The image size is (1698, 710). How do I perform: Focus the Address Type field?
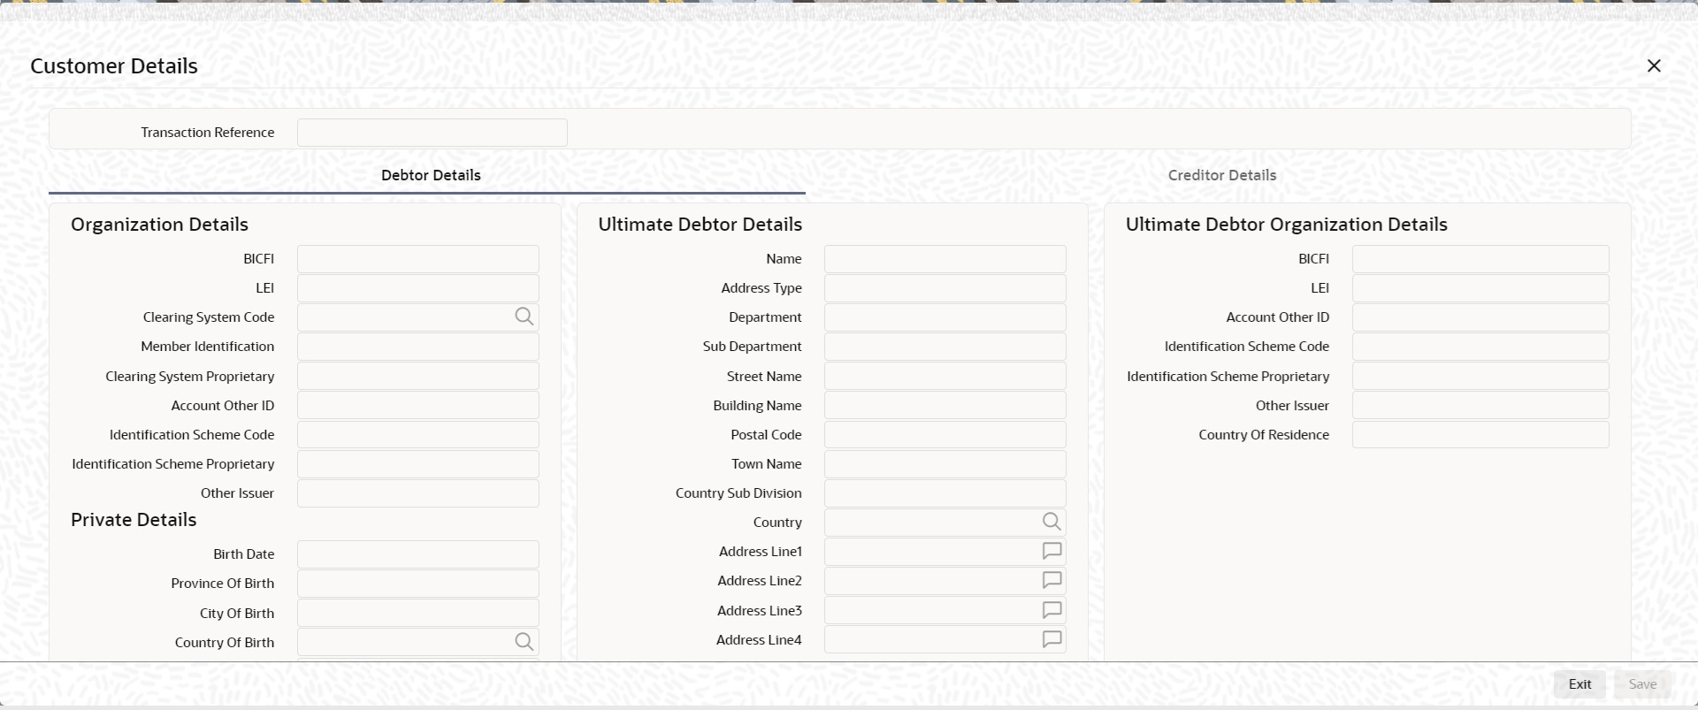coord(945,288)
